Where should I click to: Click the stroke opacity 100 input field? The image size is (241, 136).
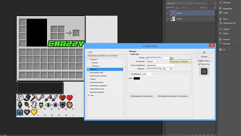pos(166,69)
